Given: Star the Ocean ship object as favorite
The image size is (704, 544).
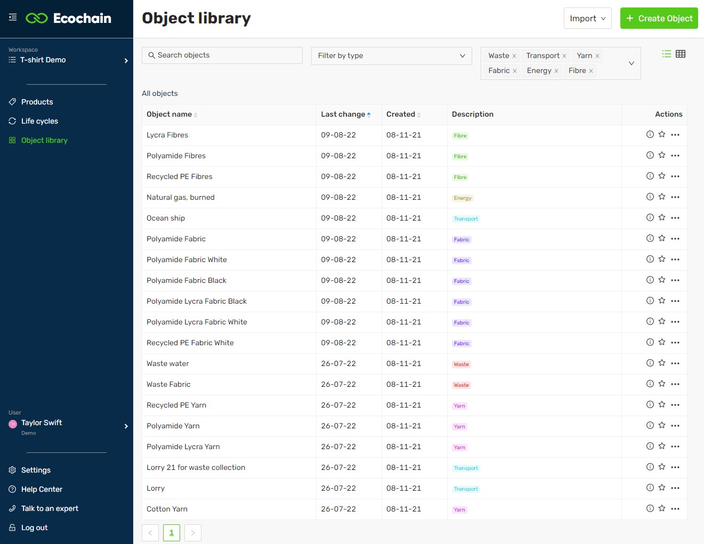Looking at the screenshot, I should click(662, 217).
